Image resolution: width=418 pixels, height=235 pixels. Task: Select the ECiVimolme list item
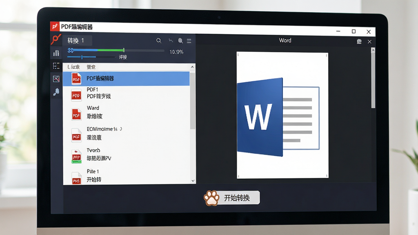pos(126,133)
